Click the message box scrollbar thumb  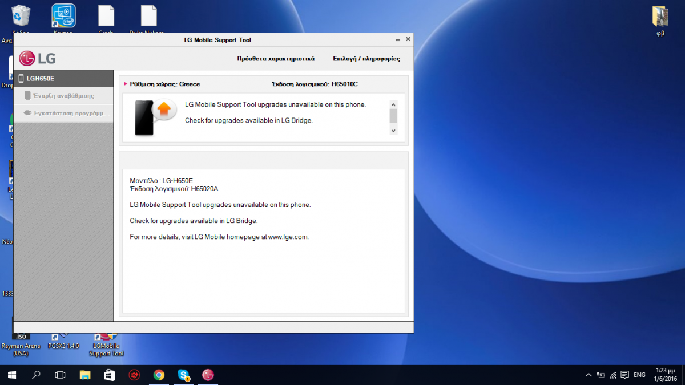pyautogui.click(x=393, y=116)
